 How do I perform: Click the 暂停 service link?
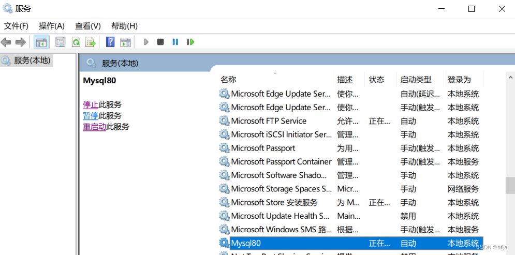(x=91, y=115)
